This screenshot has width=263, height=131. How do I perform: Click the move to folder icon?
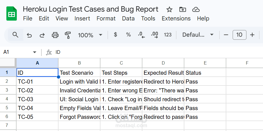pos(182,10)
